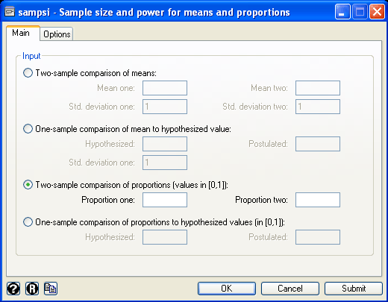The height and width of the screenshot is (302, 388).
Task: Click the sampsi dialog title bar icon
Action: pos(10,12)
